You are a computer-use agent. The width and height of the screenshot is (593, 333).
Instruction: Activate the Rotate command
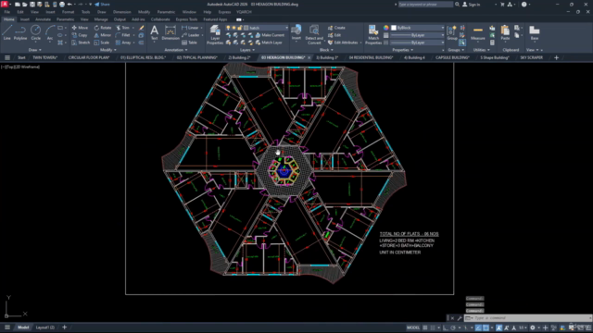[103, 28]
